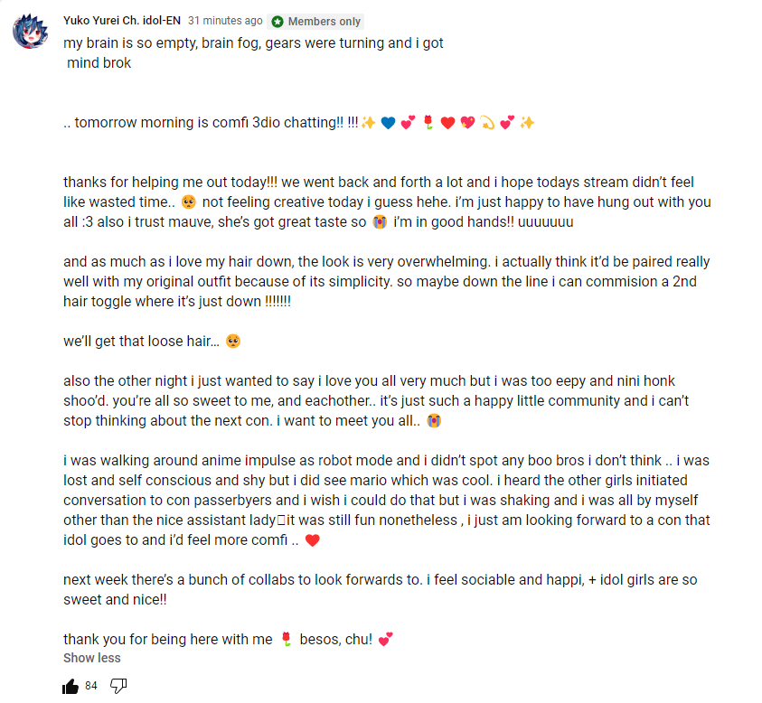This screenshot has height=703, width=762.
Task: Click the pleading emoji after 'wasted time'
Action: tap(189, 202)
